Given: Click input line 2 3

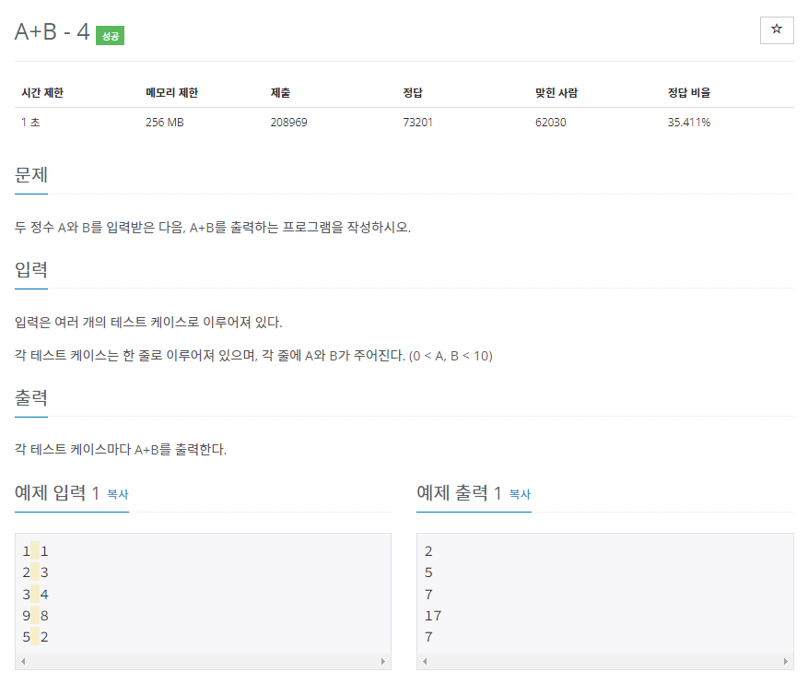Looking at the screenshot, I should point(35,572).
